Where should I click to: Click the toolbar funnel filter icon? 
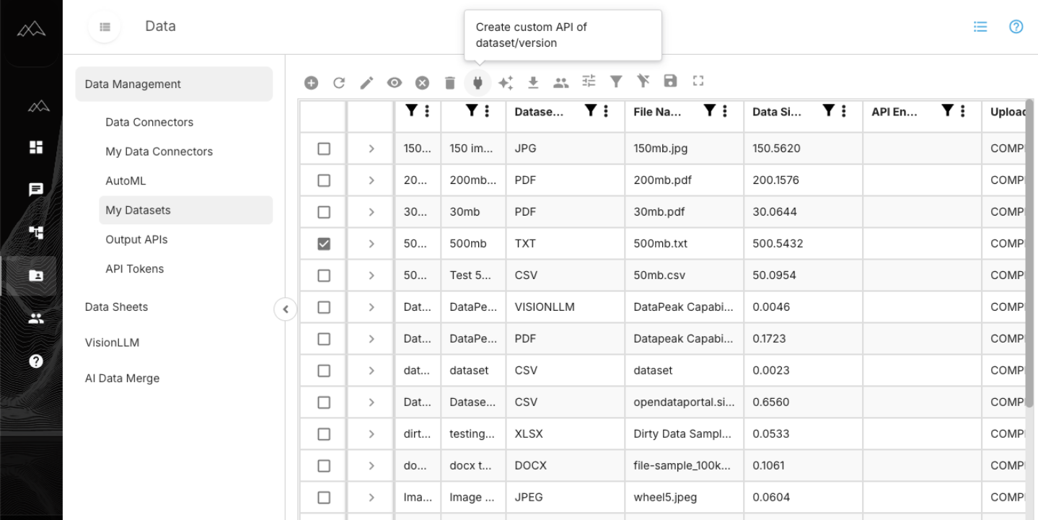click(x=615, y=83)
